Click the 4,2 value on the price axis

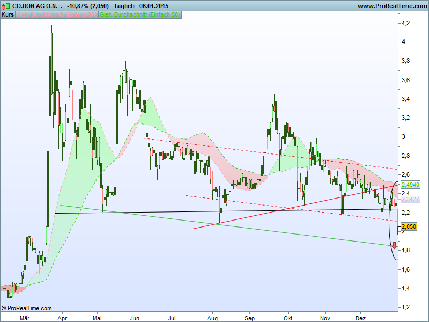tap(405, 24)
